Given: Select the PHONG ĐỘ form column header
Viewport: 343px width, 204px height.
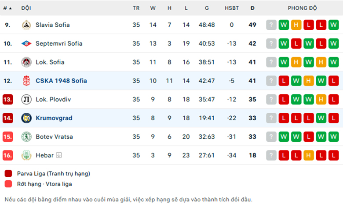Looking at the screenshot, I should pyautogui.click(x=302, y=8).
